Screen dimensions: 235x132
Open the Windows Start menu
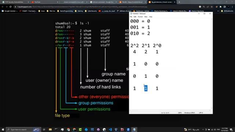3,129
